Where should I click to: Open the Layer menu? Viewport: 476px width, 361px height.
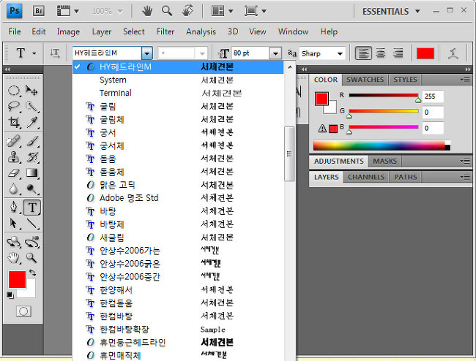[102, 32]
